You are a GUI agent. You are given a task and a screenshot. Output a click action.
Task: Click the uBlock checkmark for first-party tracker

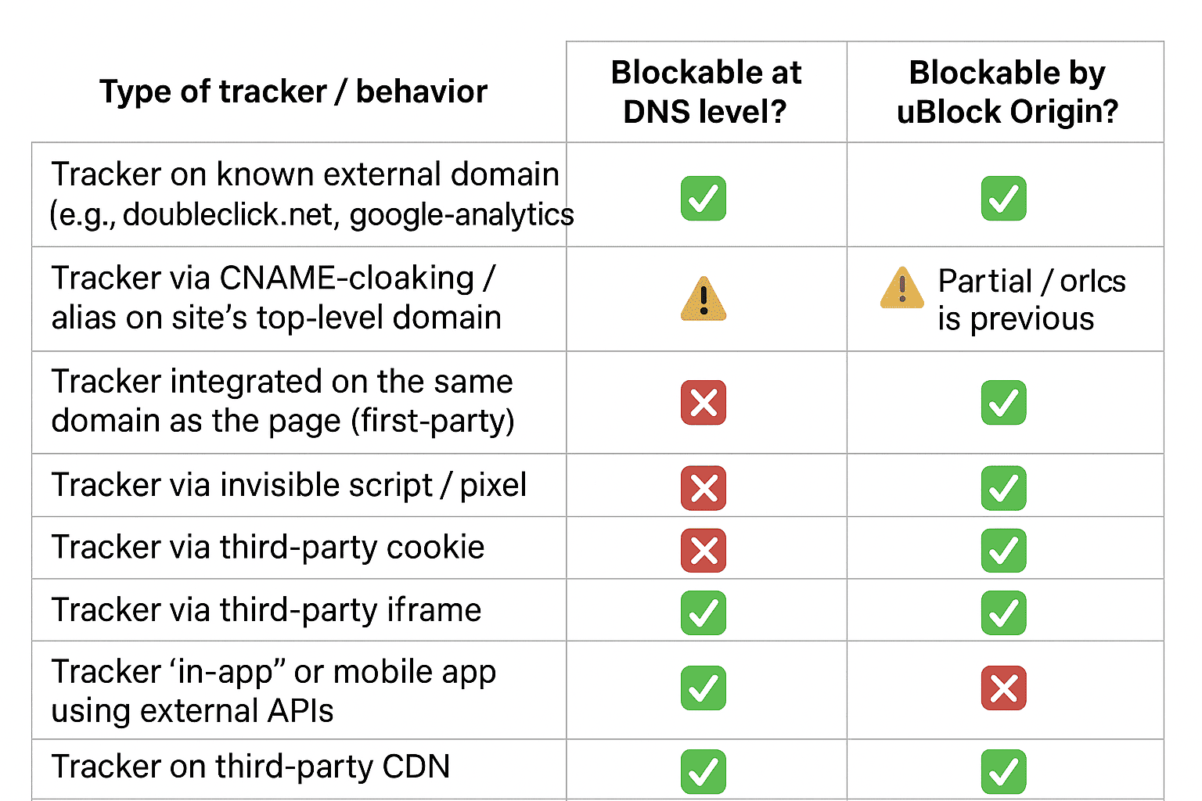[1003, 403]
